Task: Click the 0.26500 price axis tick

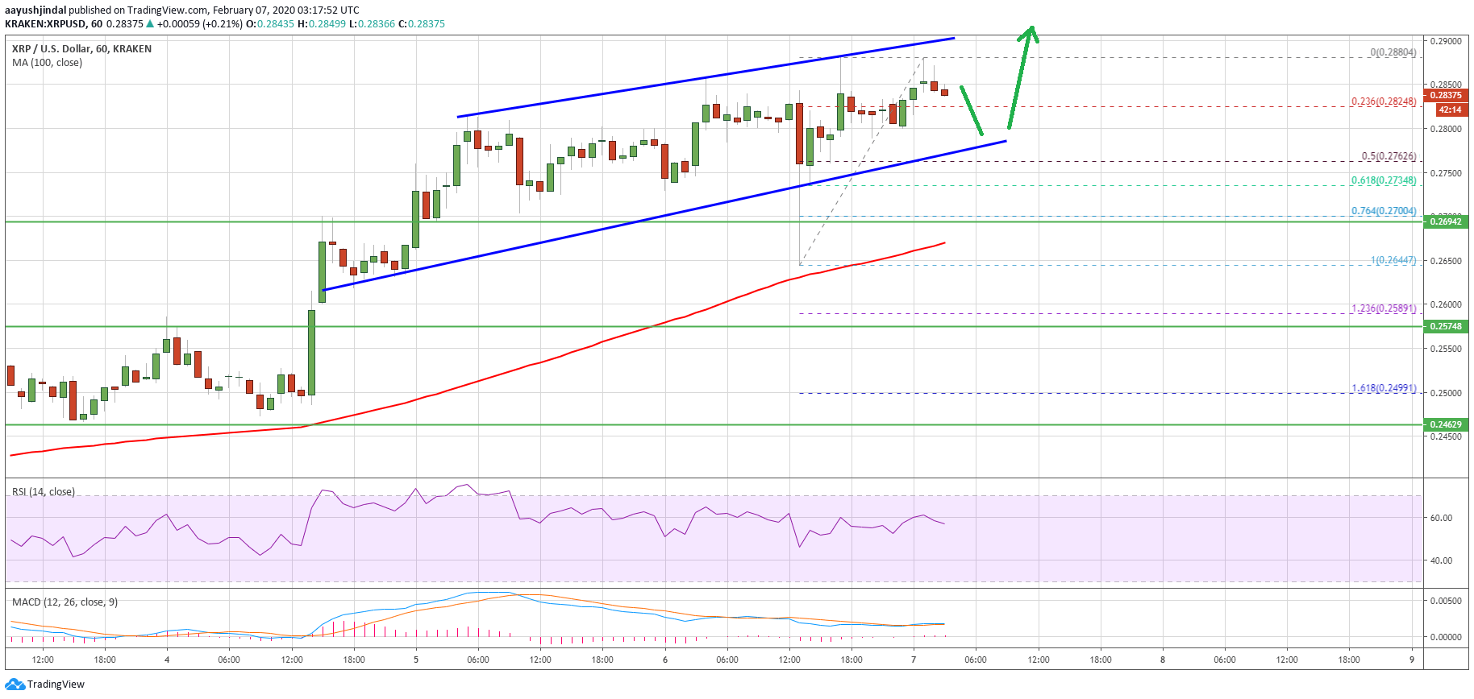Action: [1446, 261]
